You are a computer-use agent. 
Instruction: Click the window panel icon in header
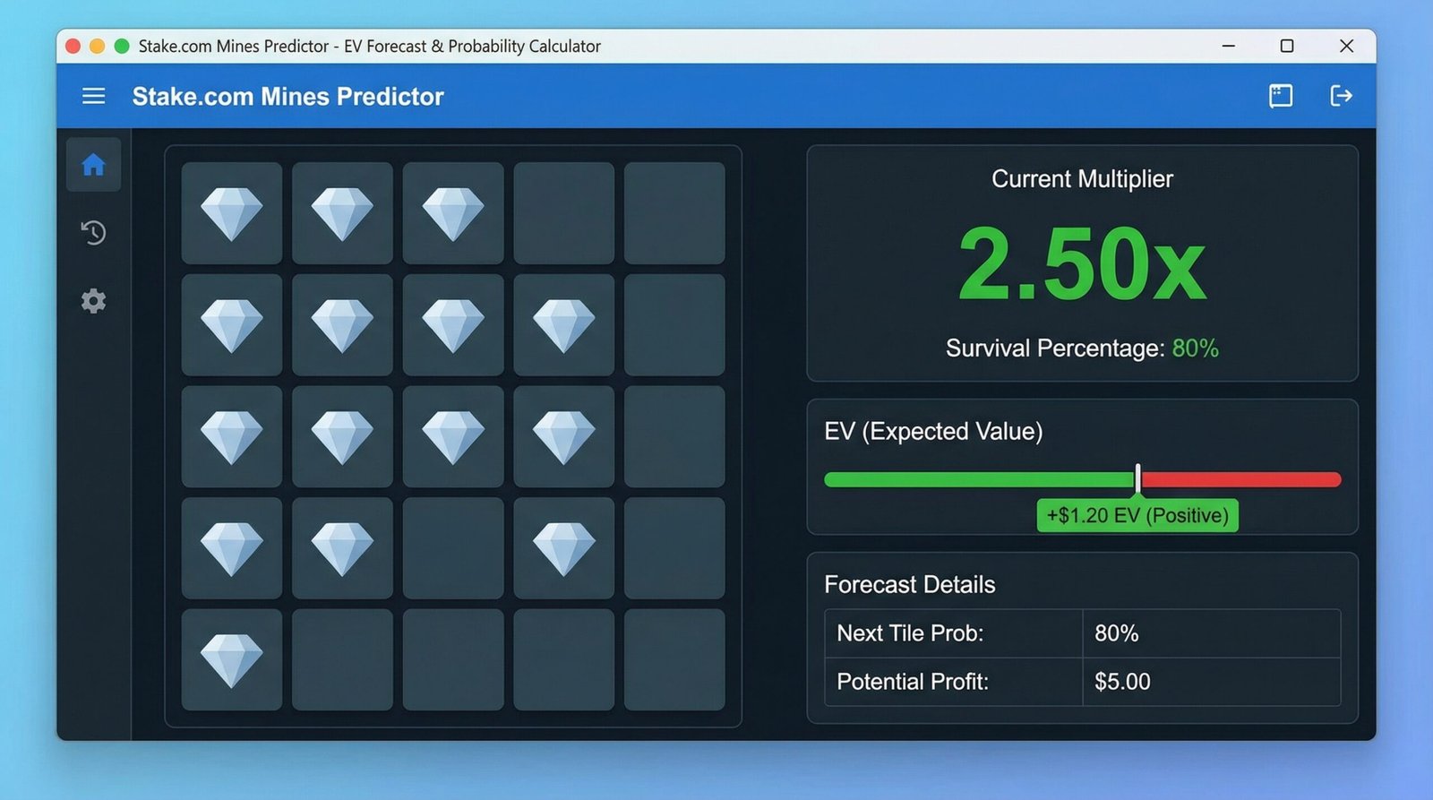pyautogui.click(x=1281, y=96)
